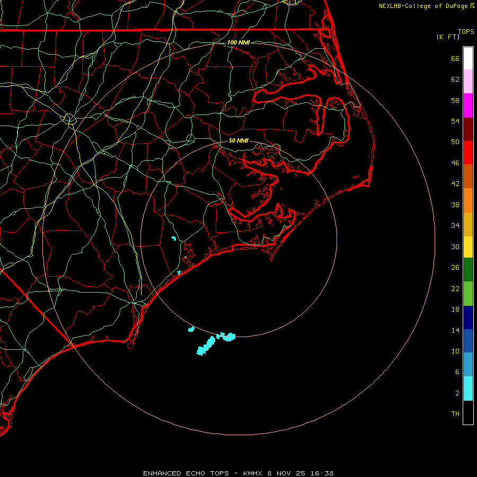Screen dimensions: 477x477
Task: Click the dark green legend swatch
Action: pyautogui.click(x=468, y=270)
